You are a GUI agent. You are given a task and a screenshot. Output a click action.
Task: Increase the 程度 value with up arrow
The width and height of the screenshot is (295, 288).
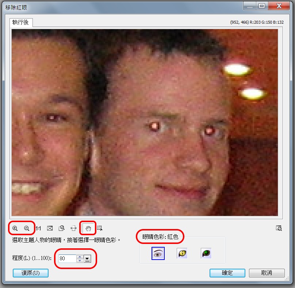[80, 257]
